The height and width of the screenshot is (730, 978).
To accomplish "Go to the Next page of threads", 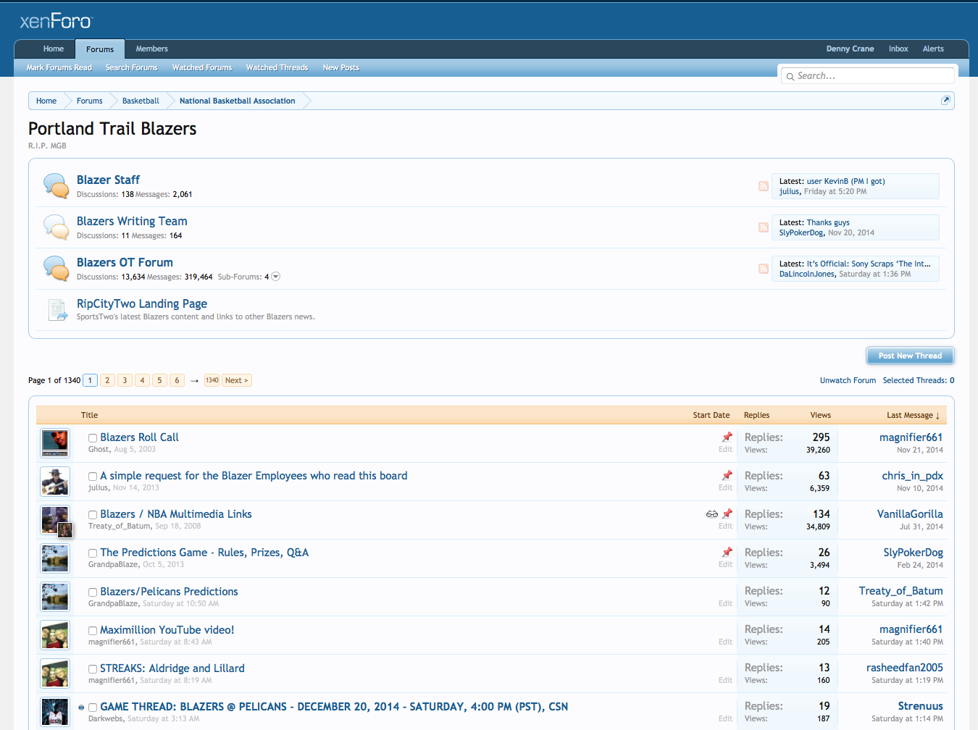I will tap(236, 380).
